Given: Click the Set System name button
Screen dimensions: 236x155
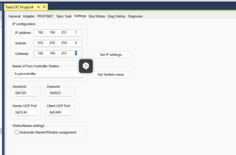Looking at the screenshot, I should (112, 75).
